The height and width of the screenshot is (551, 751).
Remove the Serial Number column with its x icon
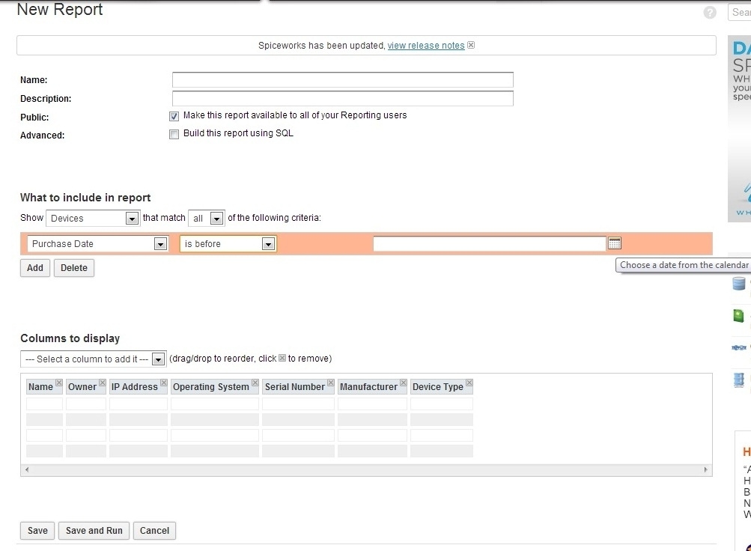pyautogui.click(x=330, y=382)
